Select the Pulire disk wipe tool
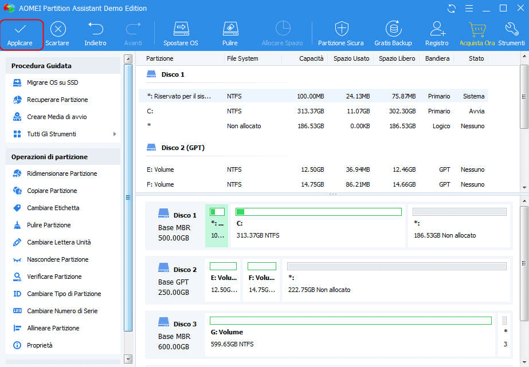Viewport: 529px width, 367px height. pos(230,29)
